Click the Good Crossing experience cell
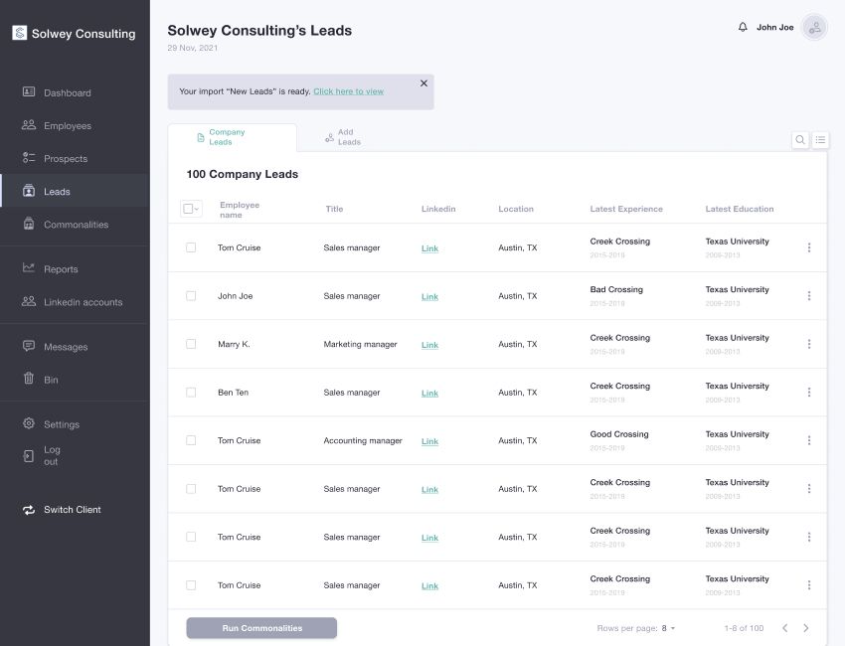Image resolution: width=845 pixels, height=646 pixels. click(619, 433)
